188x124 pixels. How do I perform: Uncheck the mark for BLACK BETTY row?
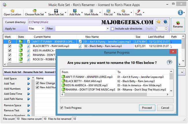tap(10, 46)
